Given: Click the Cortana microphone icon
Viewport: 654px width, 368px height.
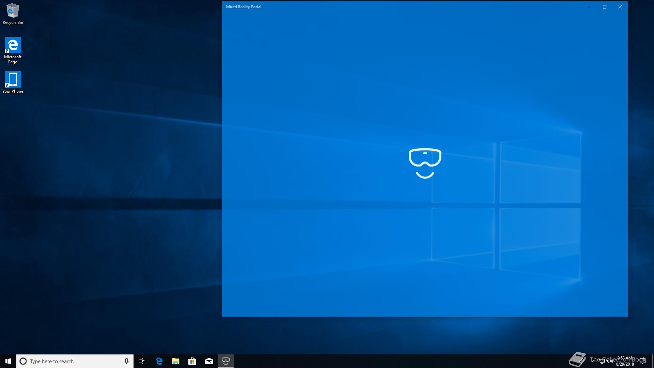Looking at the screenshot, I should click(x=126, y=361).
